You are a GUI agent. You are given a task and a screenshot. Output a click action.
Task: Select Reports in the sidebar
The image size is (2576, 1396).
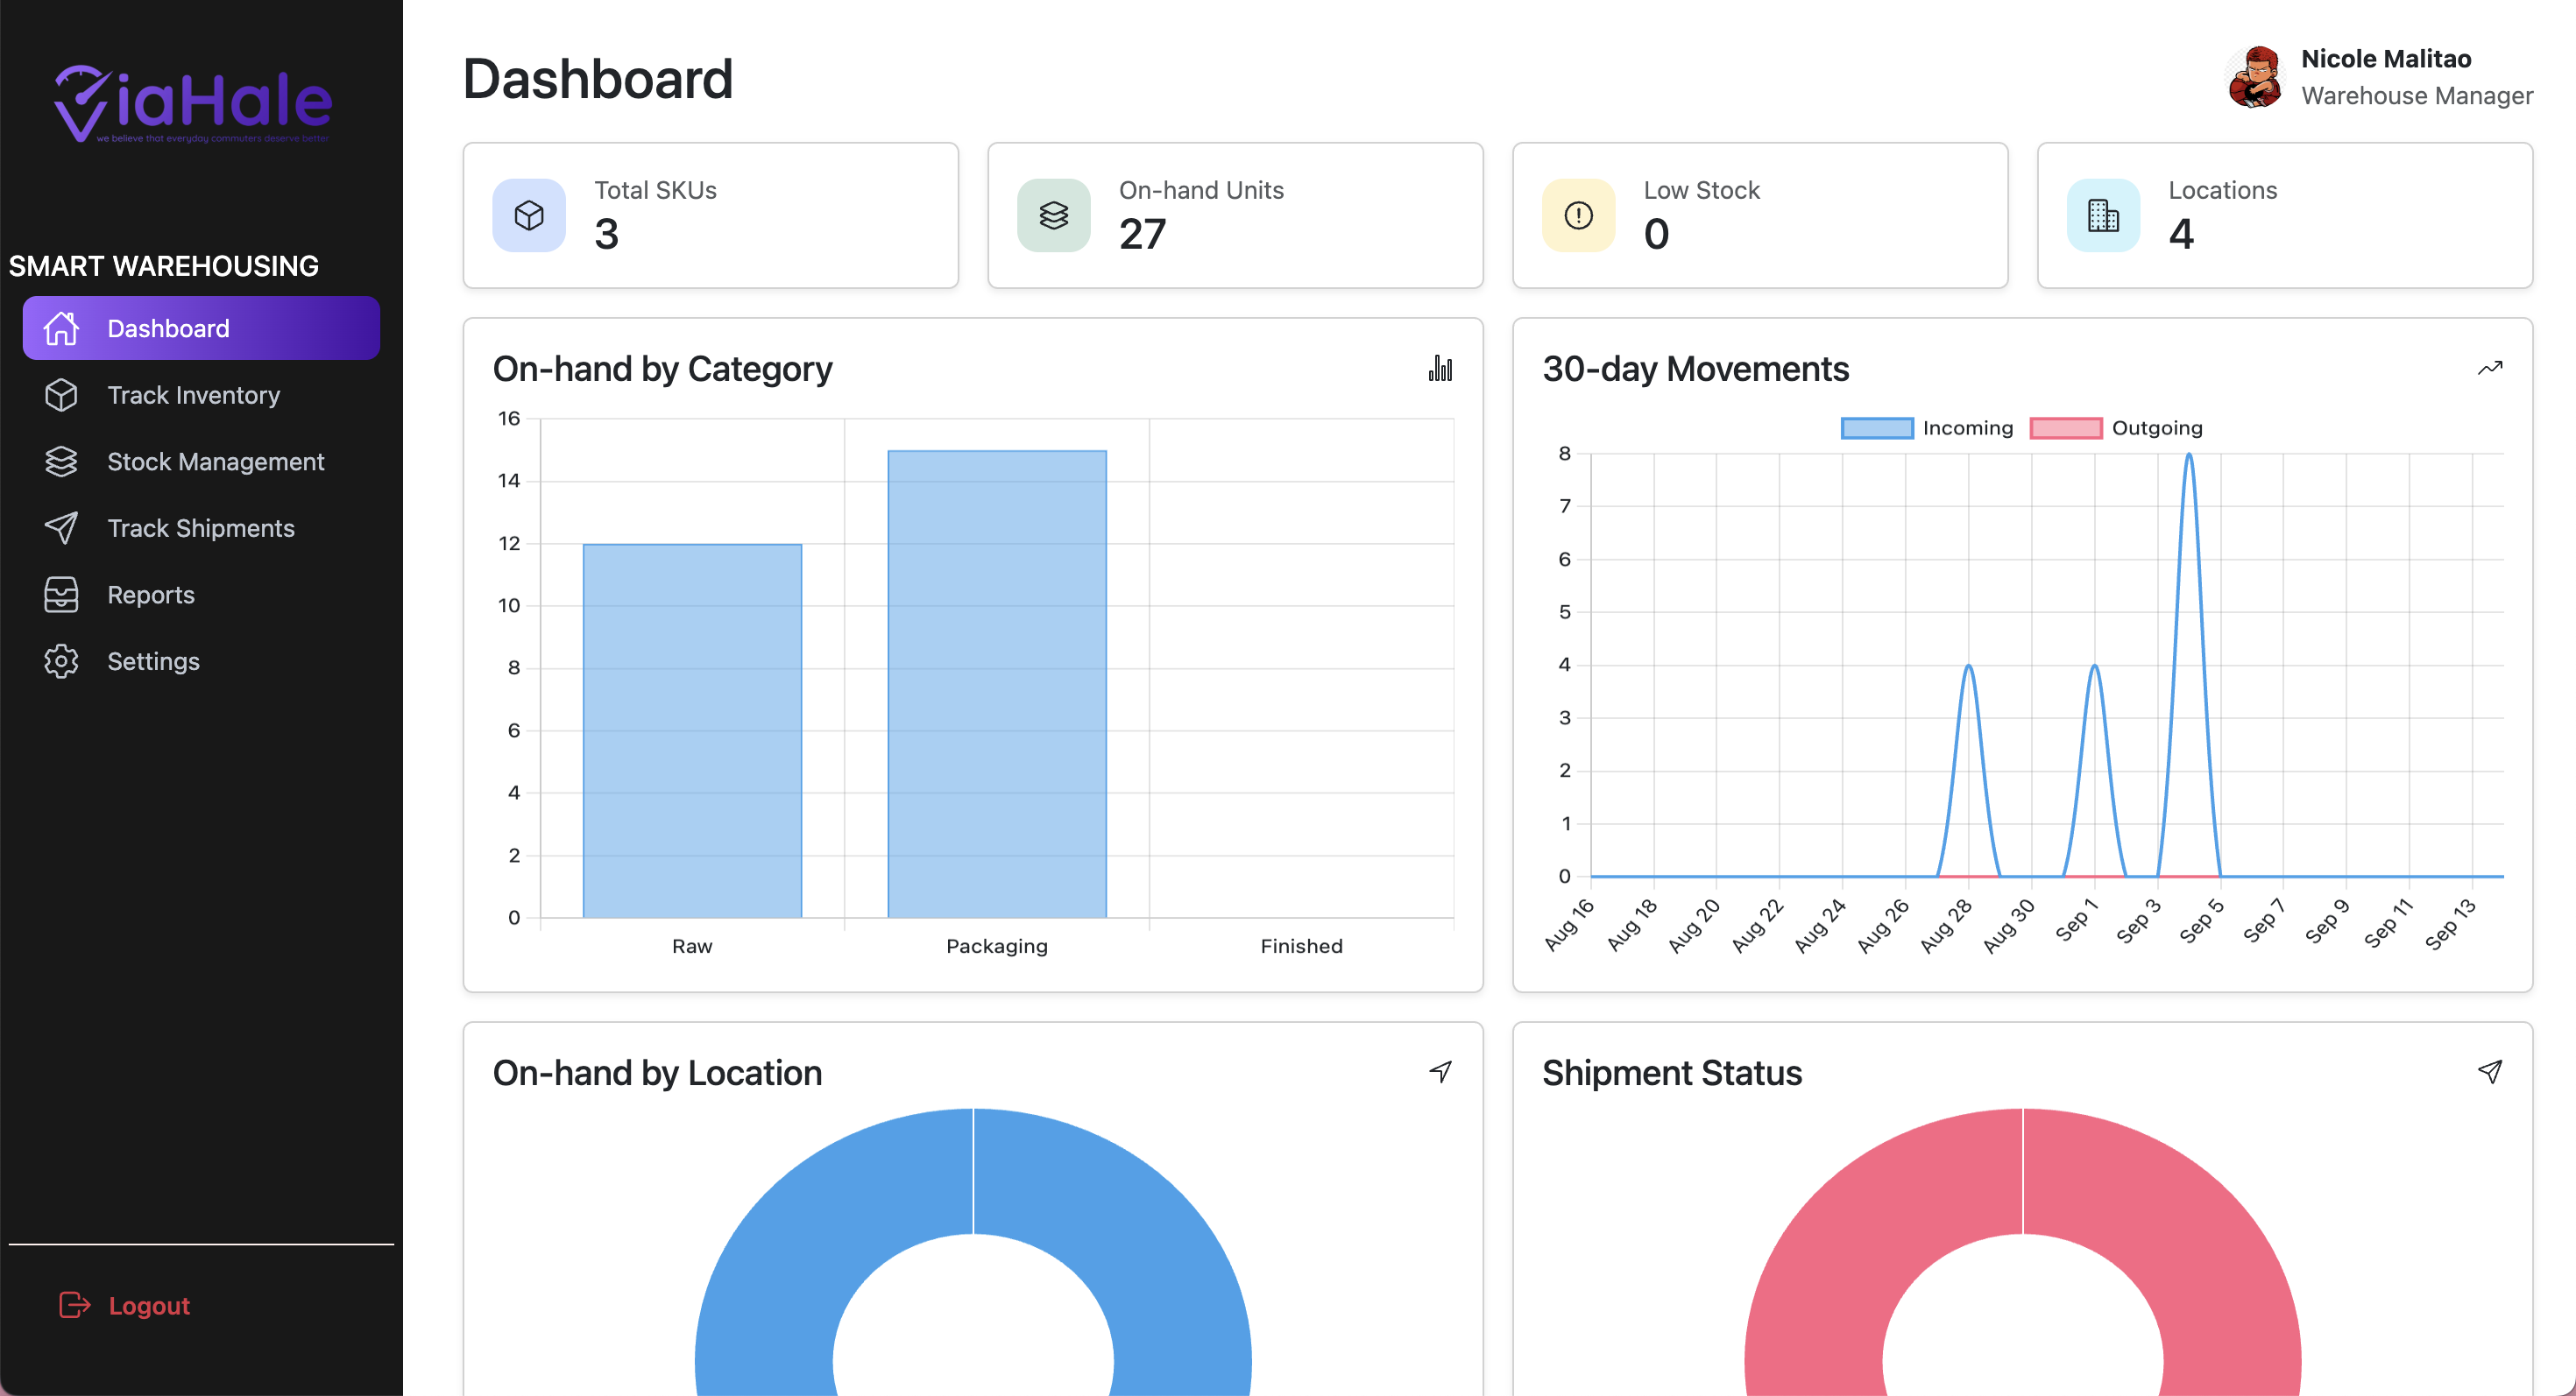click(150, 595)
